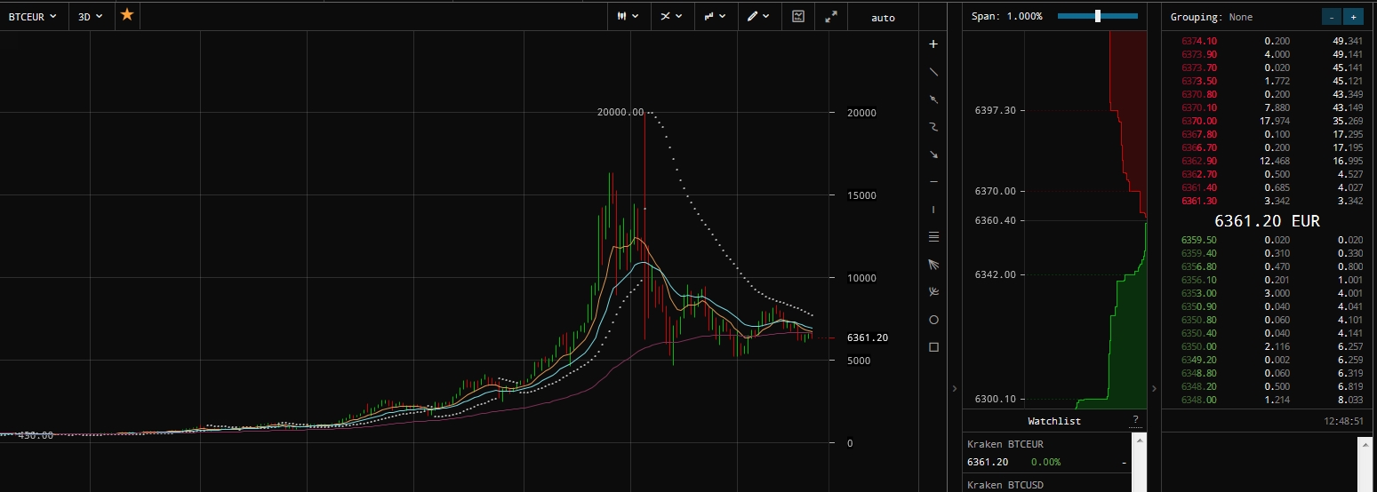1377x492 pixels.
Task: Open the indicators dropdown
Action: [x=671, y=16]
